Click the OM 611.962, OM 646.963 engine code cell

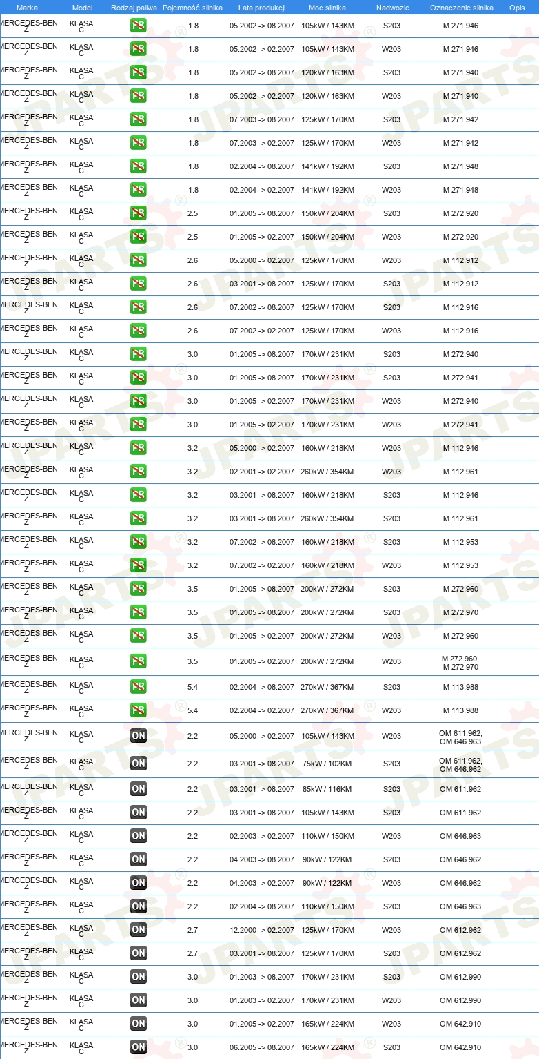460,737
